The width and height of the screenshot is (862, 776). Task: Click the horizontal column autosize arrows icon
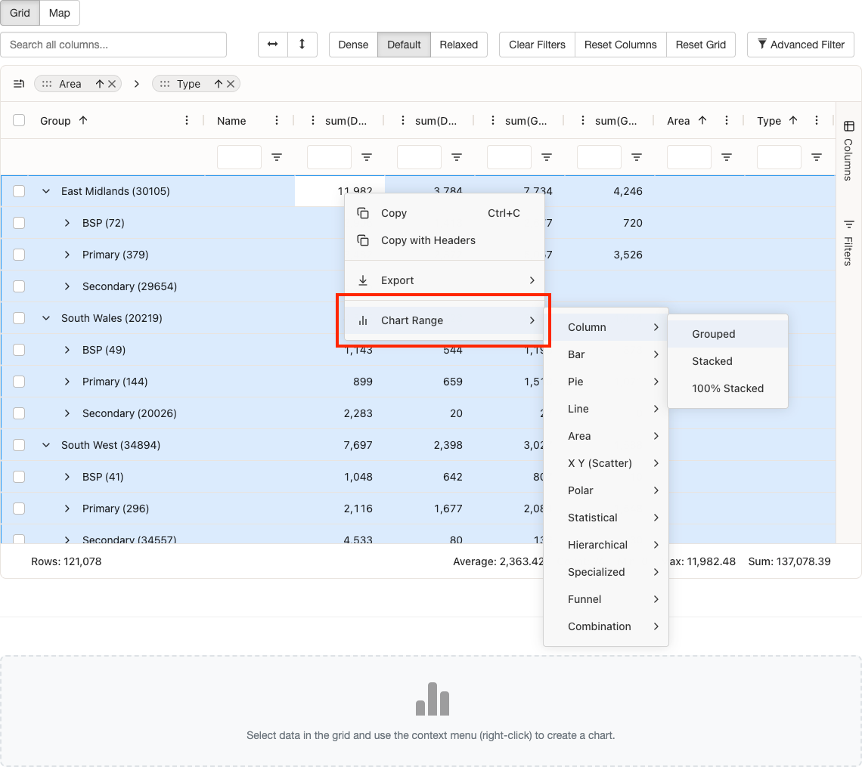(x=272, y=45)
